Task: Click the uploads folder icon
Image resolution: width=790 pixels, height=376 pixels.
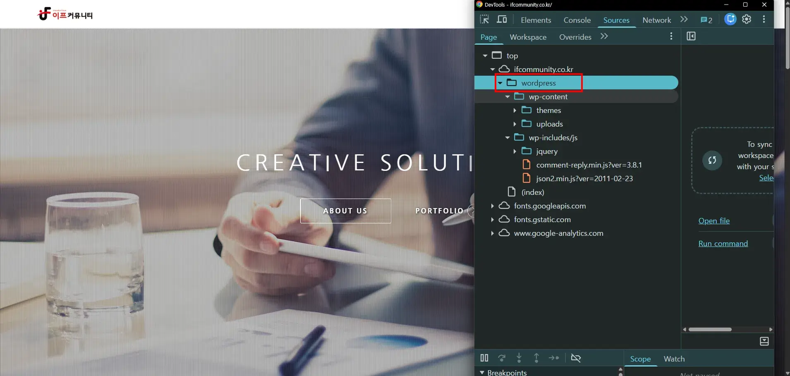Action: coord(527,123)
